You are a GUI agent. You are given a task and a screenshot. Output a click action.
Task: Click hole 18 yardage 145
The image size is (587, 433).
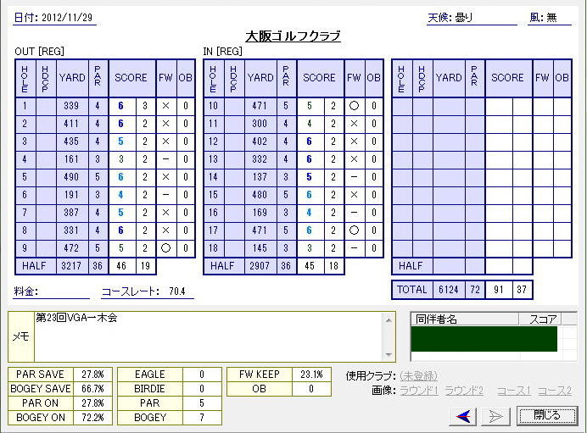(x=260, y=248)
